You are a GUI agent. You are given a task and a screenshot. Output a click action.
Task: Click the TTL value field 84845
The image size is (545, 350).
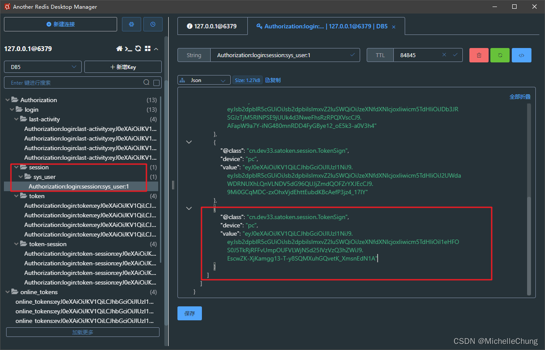click(428, 55)
